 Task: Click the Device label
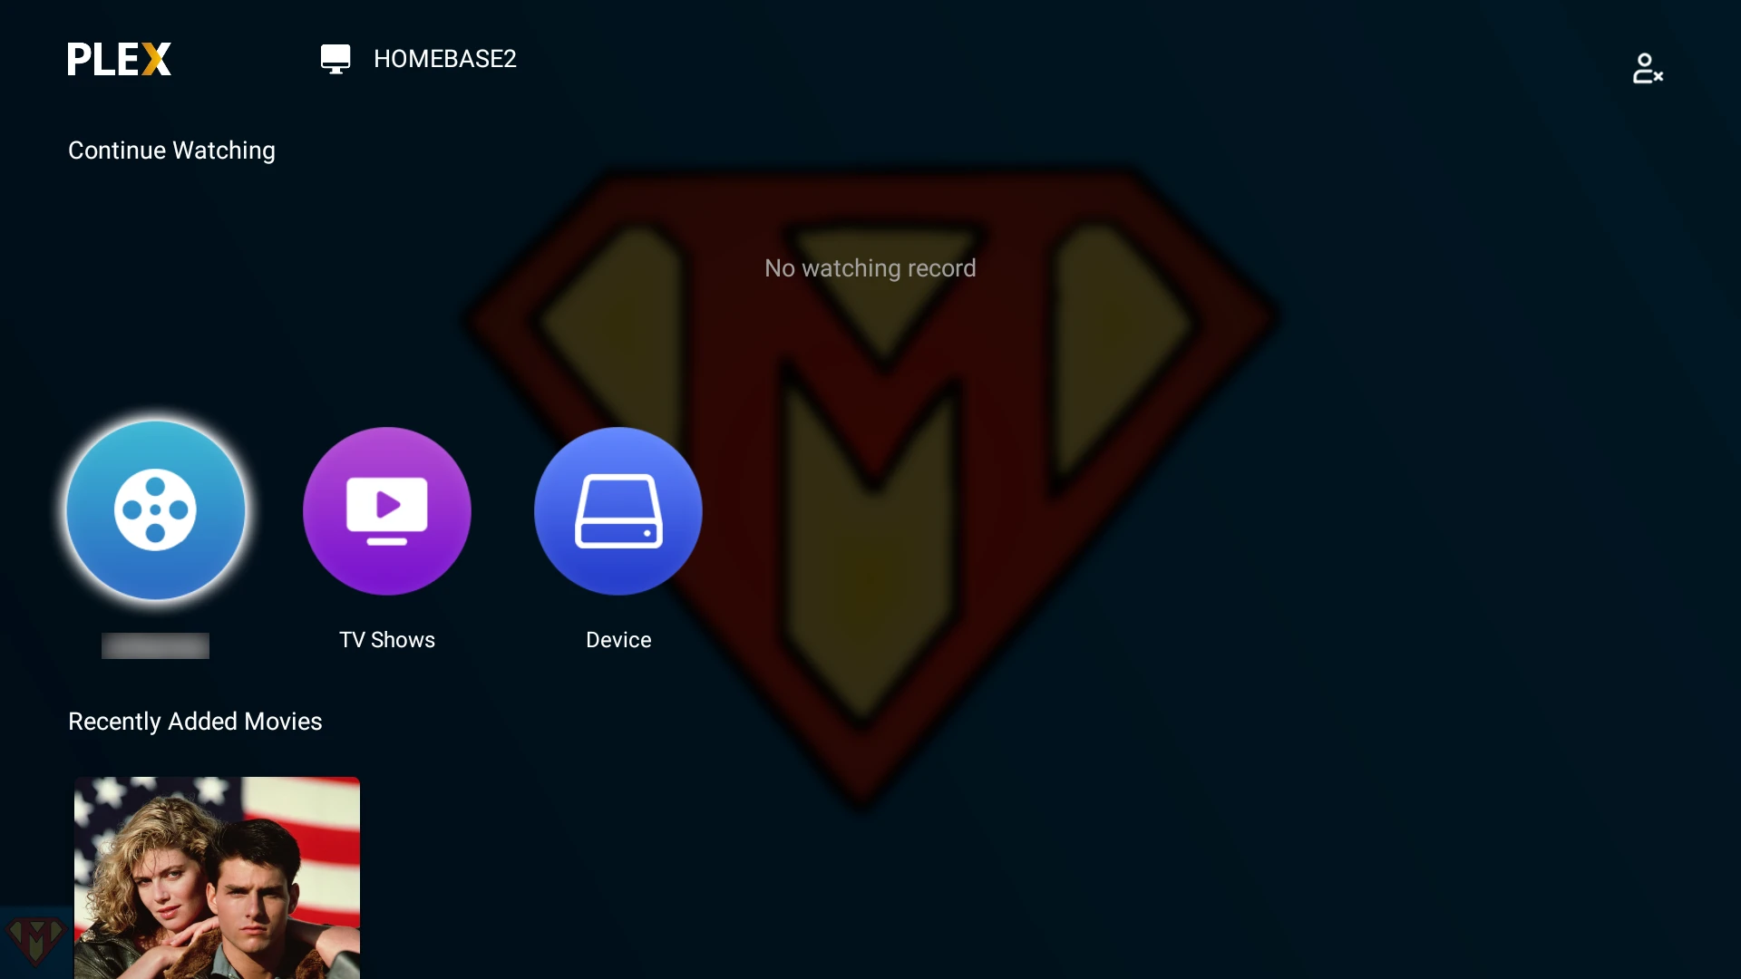click(x=618, y=640)
